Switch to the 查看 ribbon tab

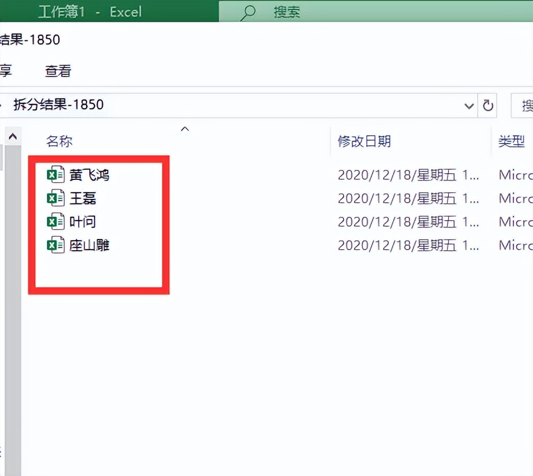(58, 71)
